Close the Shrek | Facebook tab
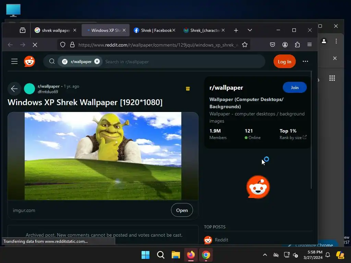This screenshot has width=351, height=263. click(x=174, y=30)
